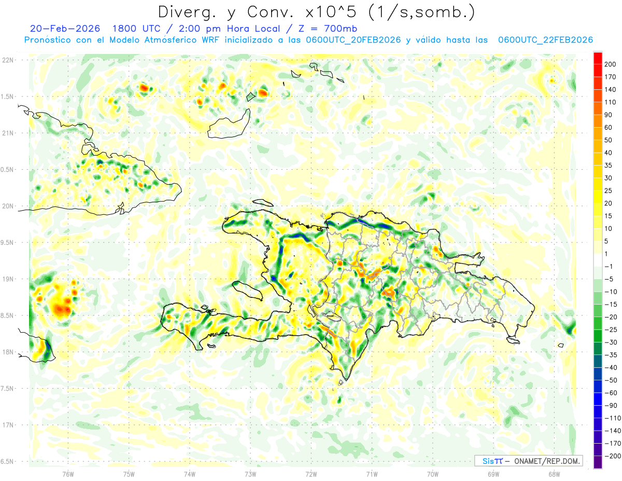Click the '-140' value on the color scale
Image resolution: width=622 pixels, height=481 pixels.
pos(614,431)
